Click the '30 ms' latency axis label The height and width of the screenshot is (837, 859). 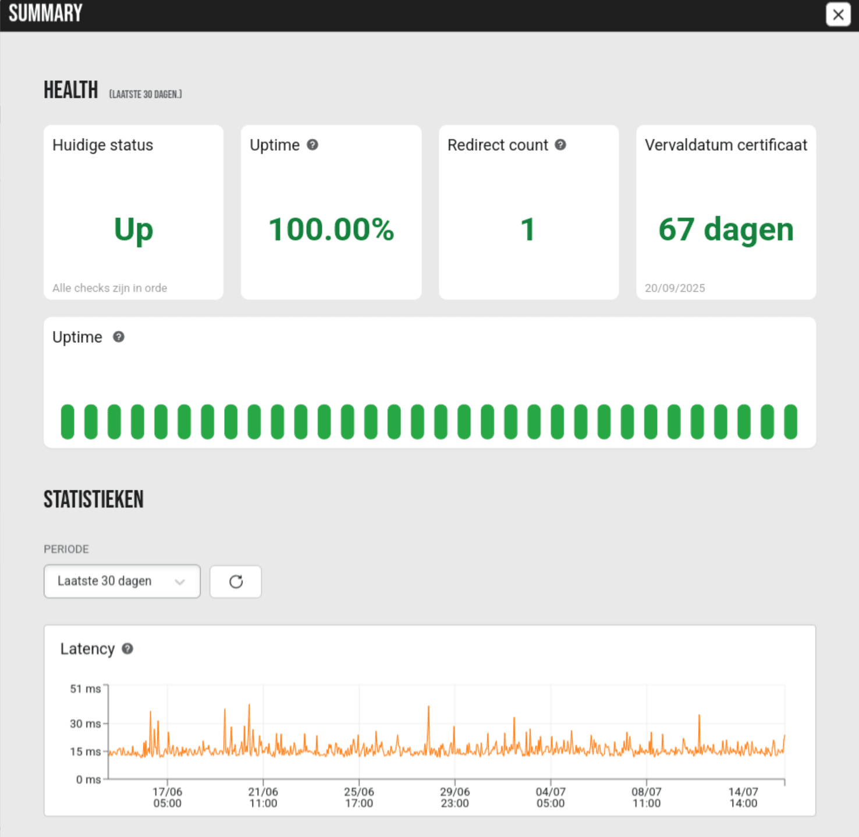point(86,723)
